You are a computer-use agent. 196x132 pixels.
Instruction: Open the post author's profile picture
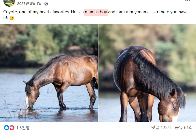pos(9,3)
